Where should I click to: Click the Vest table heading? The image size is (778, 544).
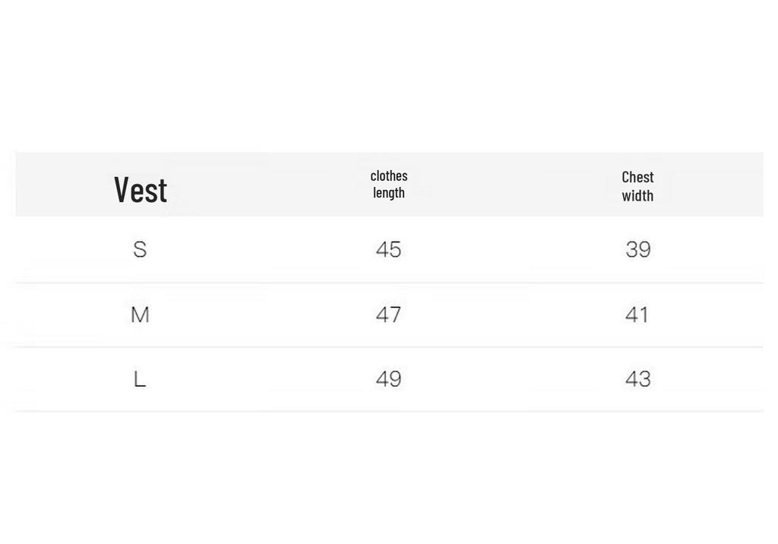pos(141,190)
